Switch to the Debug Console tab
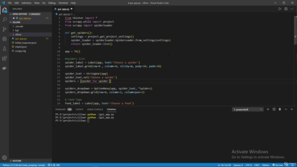This screenshot has height=167, width=297. click(95, 109)
